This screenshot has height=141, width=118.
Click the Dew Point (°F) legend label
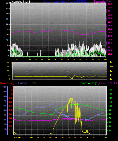(108, 83)
